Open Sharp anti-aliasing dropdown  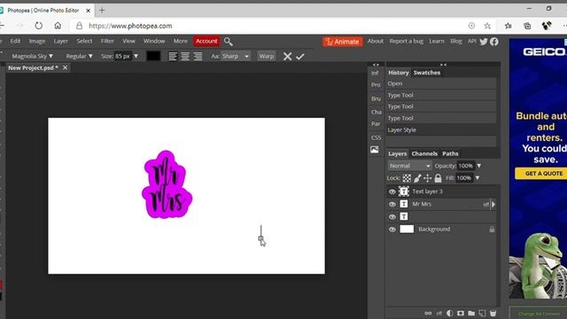(236, 56)
